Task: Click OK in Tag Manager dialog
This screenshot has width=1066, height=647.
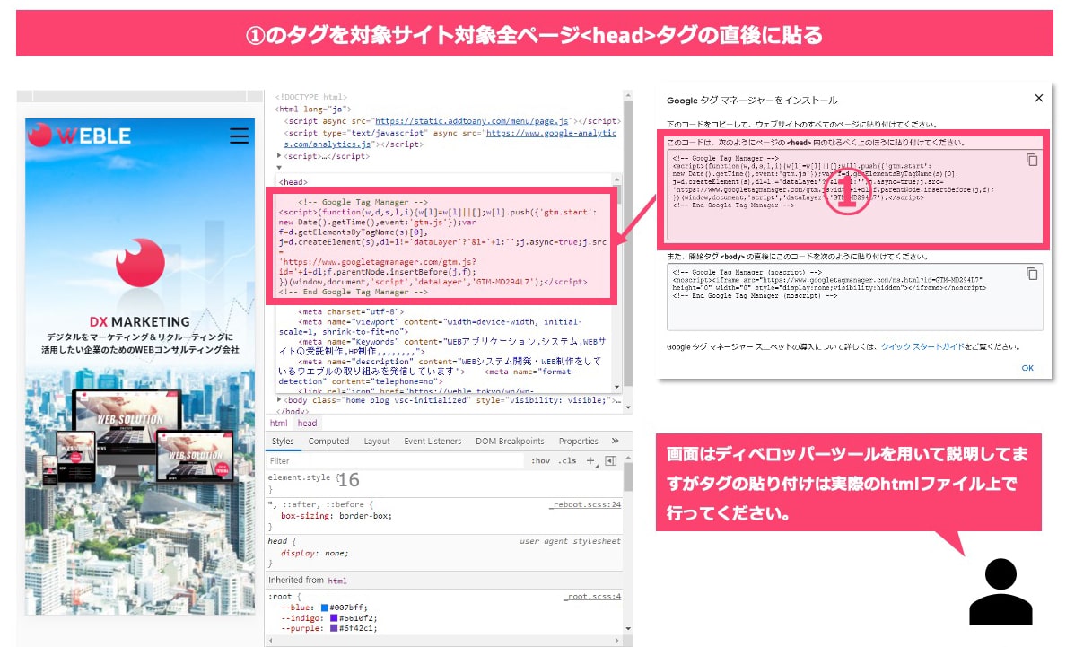Action: pyautogui.click(x=1027, y=368)
